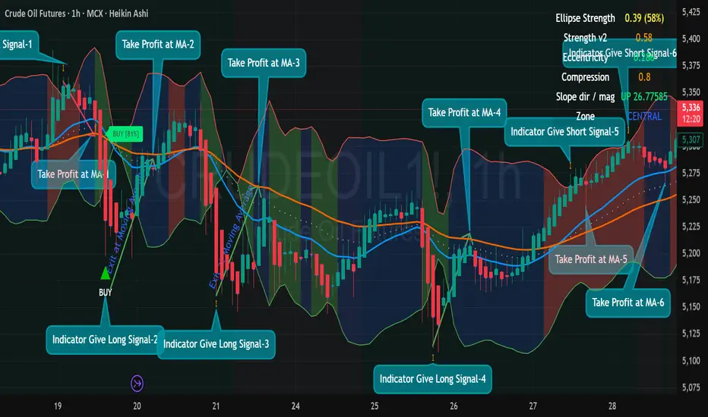Select the Take Profit at MA-4 callout

point(464,113)
